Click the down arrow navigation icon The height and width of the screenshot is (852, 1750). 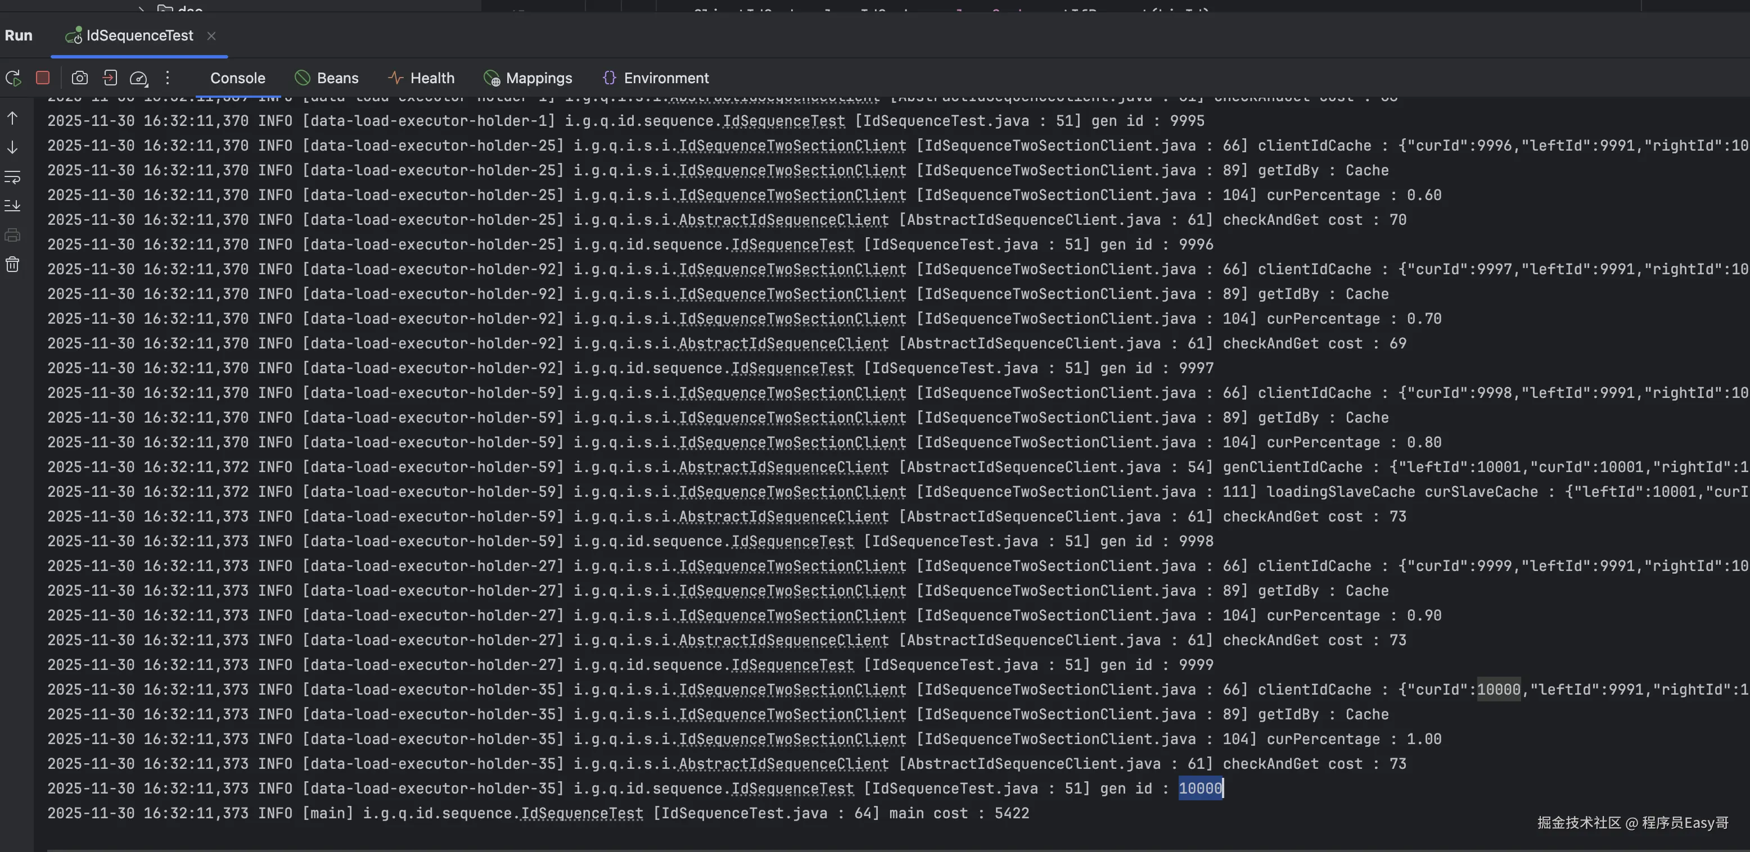(12, 147)
